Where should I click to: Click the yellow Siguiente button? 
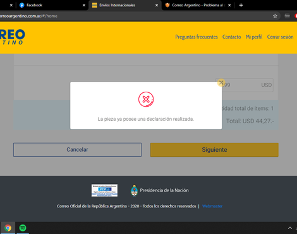coord(214,150)
